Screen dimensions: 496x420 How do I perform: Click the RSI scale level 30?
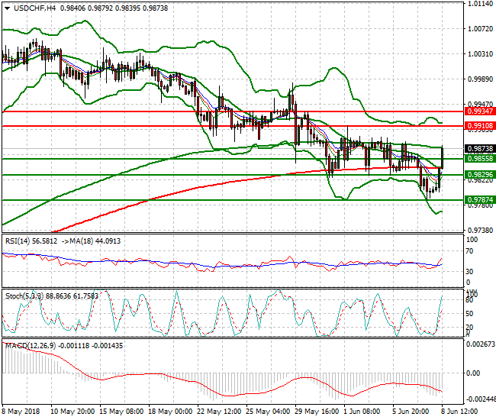[470, 272]
